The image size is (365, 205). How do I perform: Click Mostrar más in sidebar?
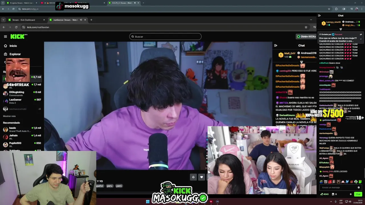(9, 116)
